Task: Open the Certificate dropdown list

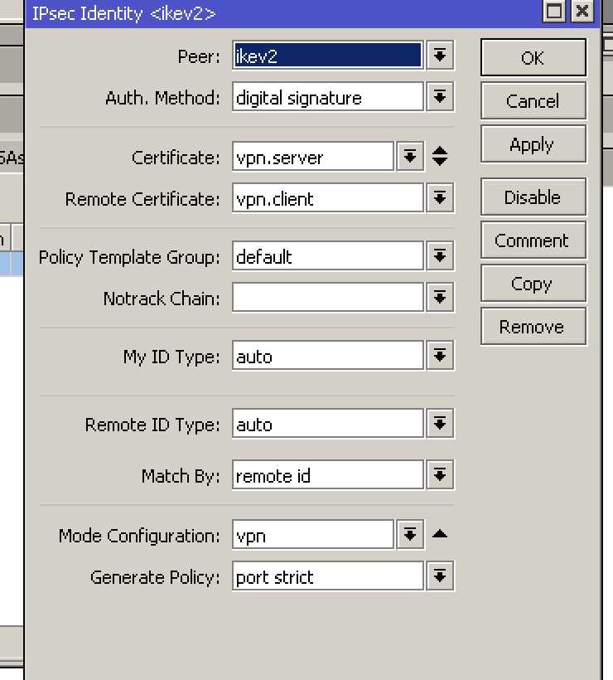Action: click(x=409, y=157)
